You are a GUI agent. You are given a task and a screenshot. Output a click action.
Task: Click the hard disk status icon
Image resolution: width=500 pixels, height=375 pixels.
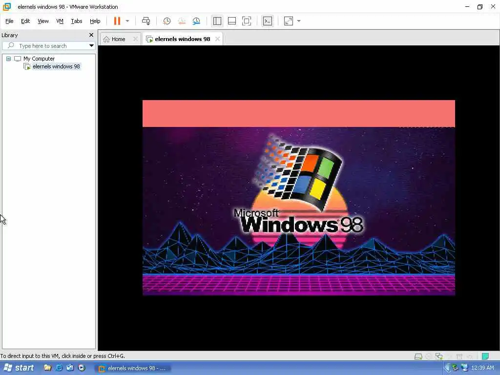pyautogui.click(x=418, y=356)
